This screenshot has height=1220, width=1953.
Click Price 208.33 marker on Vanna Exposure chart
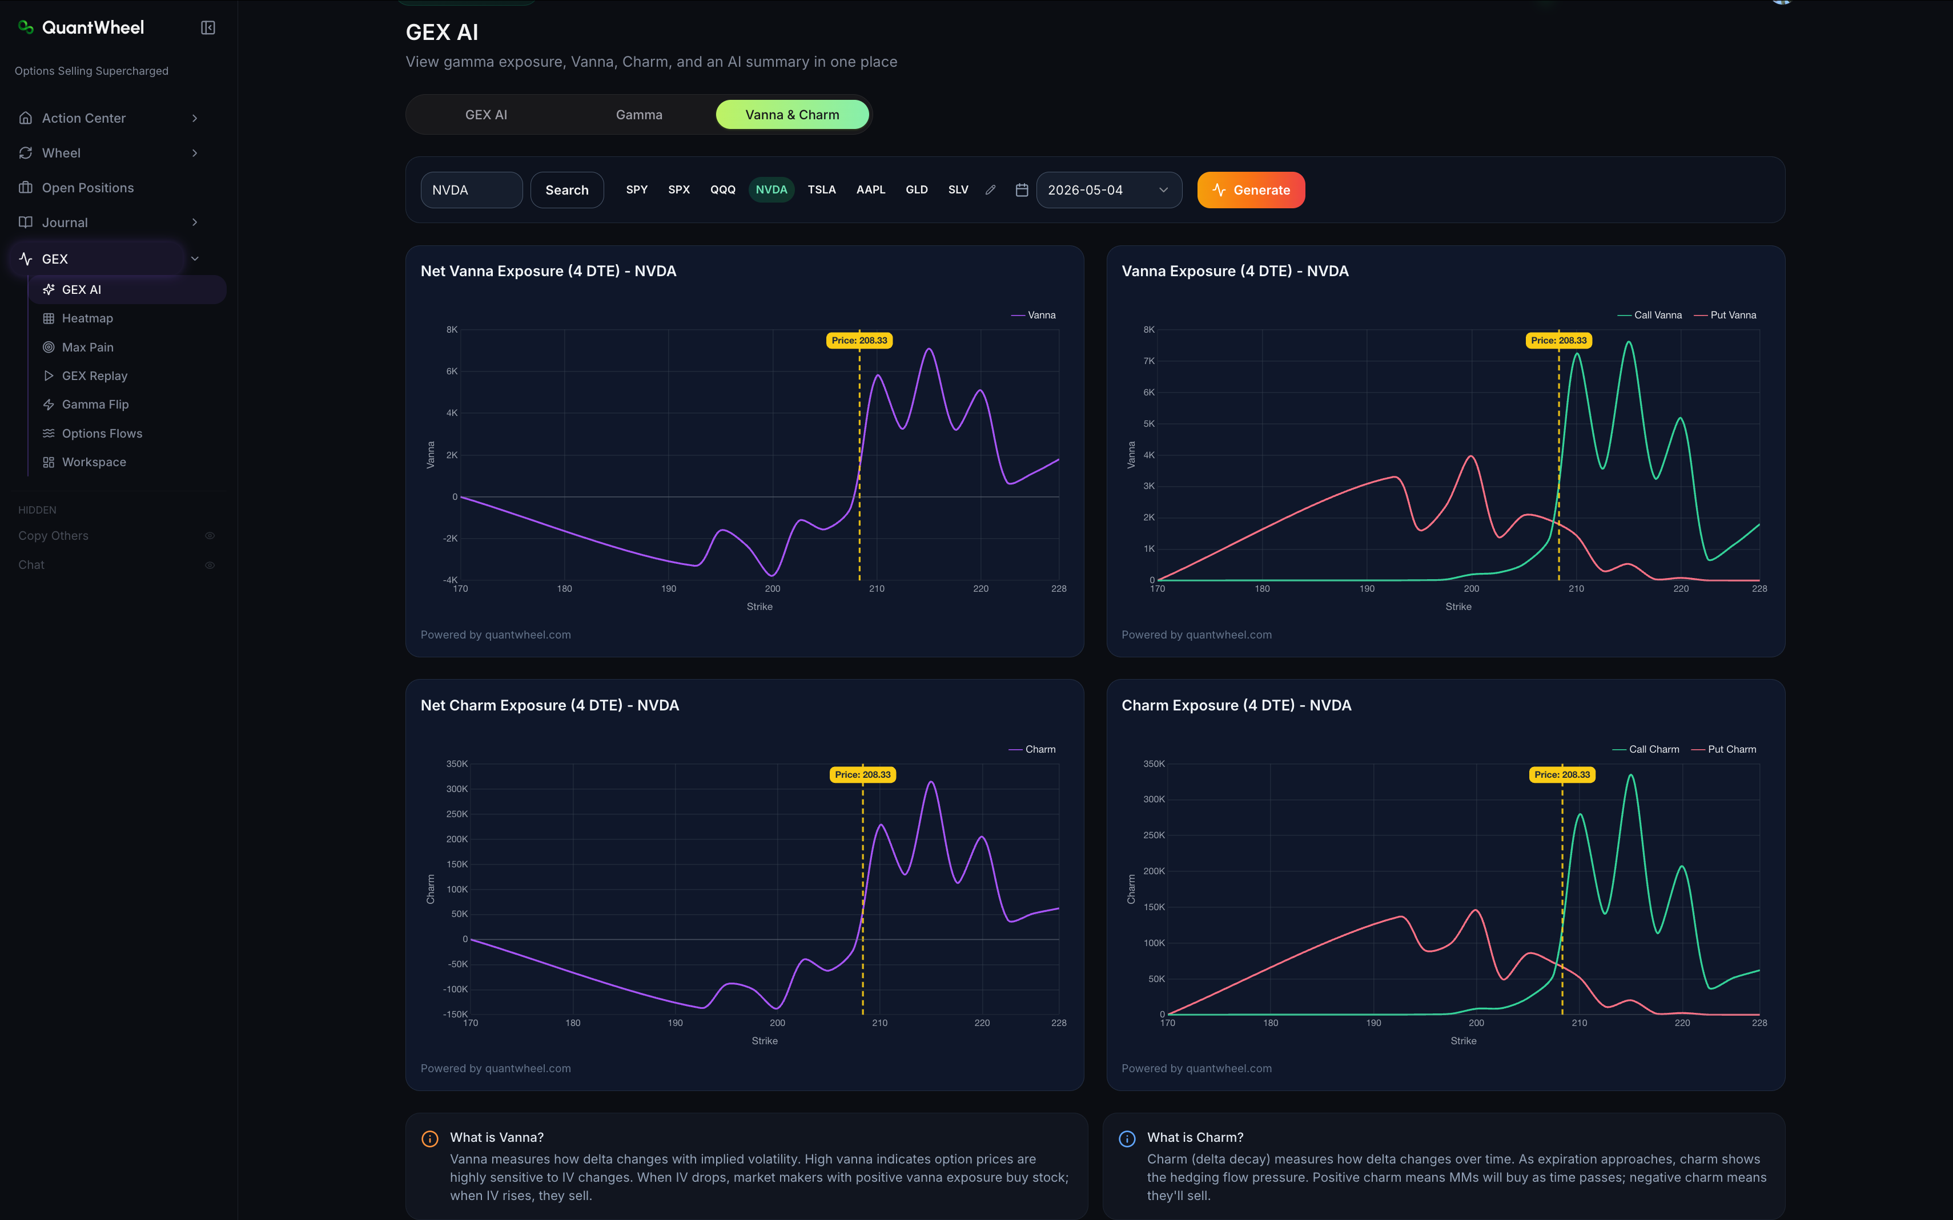[1559, 341]
